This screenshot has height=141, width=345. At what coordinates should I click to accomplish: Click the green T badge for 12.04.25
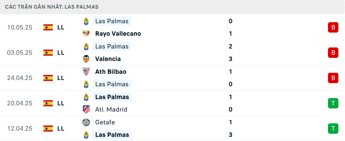click(x=333, y=129)
